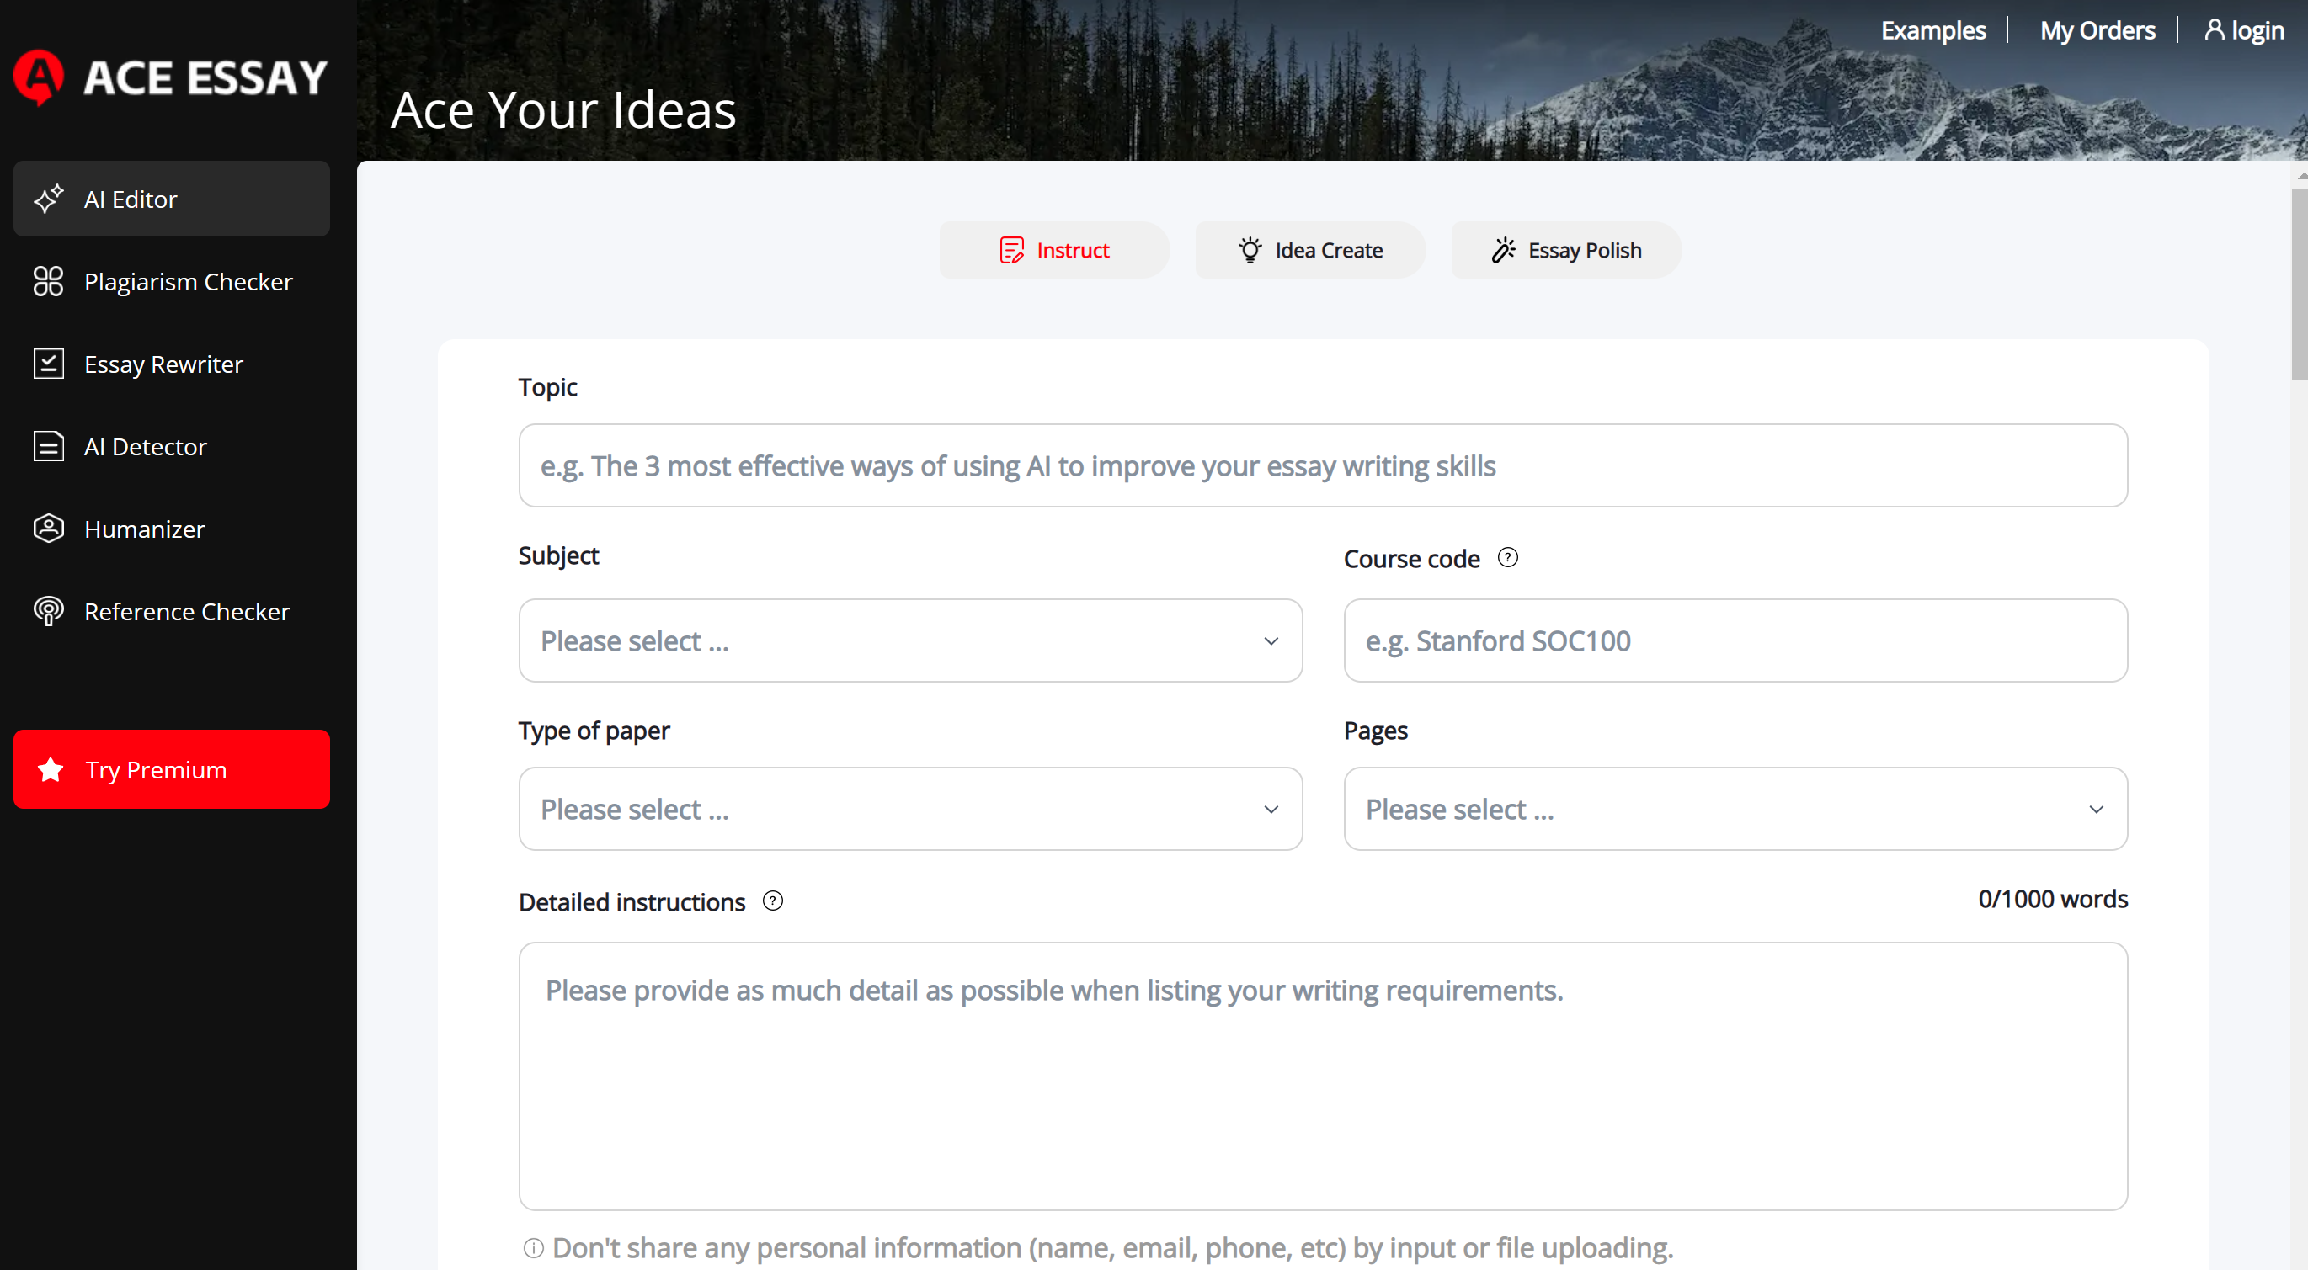Open the Course code help tooltip
This screenshot has width=2308, height=1270.
tap(1508, 557)
